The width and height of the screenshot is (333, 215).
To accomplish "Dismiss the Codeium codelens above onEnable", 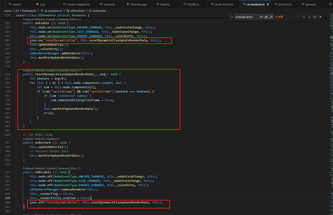I will click(80, 19).
